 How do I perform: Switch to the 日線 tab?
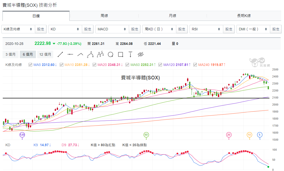[x=36, y=16]
